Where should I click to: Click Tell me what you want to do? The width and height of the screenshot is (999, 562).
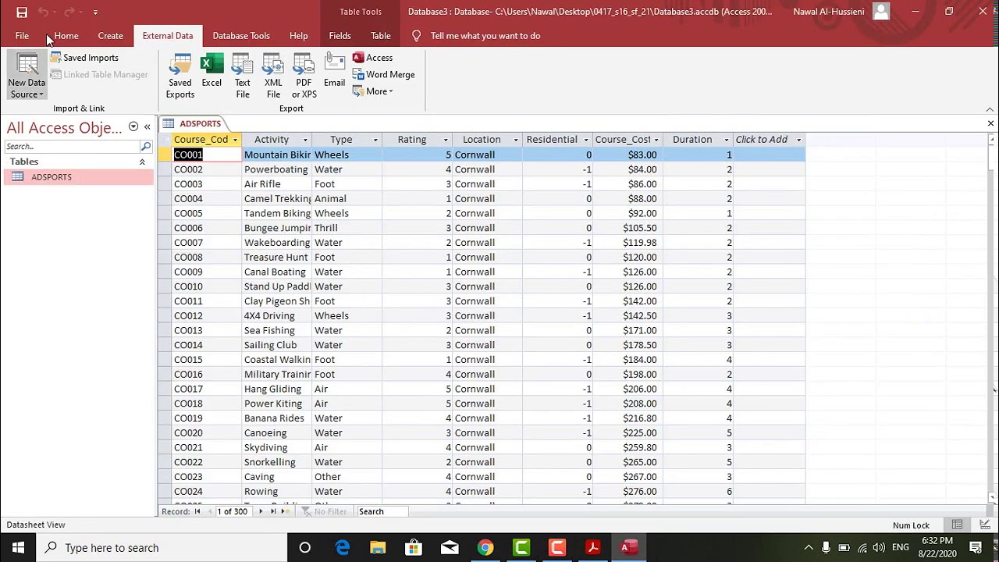tap(485, 36)
